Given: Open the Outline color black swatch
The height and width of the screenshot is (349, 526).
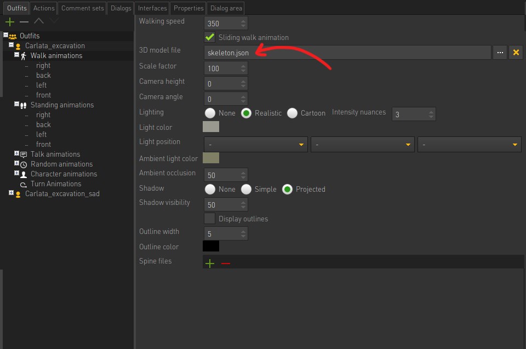Looking at the screenshot, I should [211, 246].
